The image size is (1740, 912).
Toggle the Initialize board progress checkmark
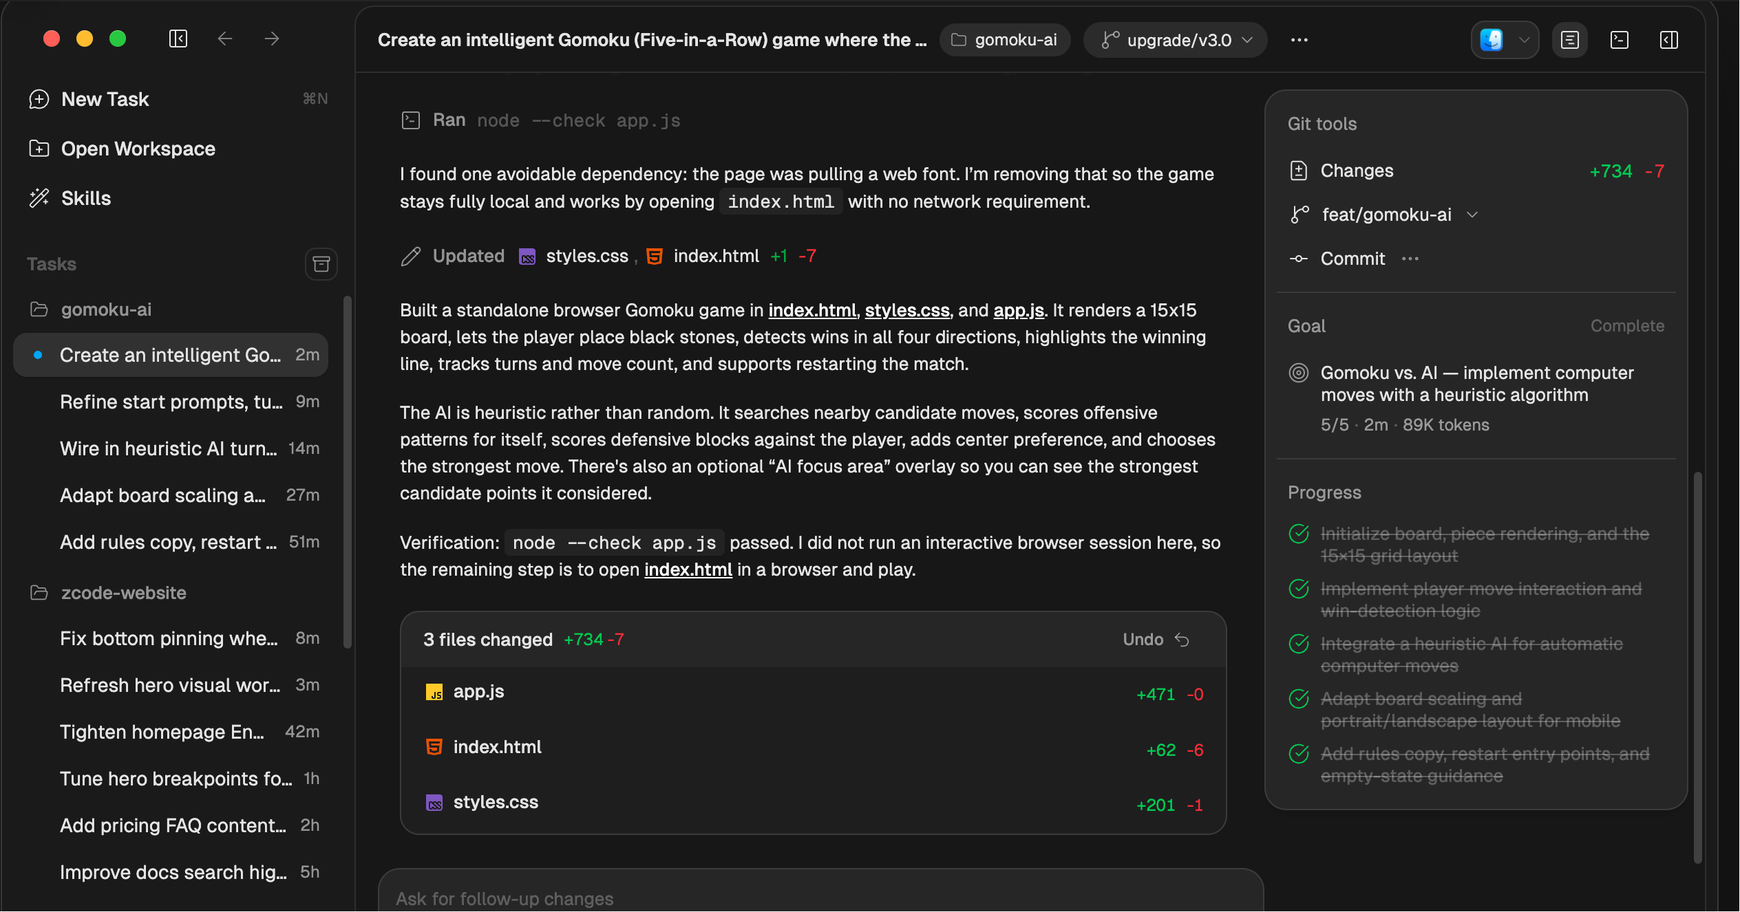point(1299,534)
